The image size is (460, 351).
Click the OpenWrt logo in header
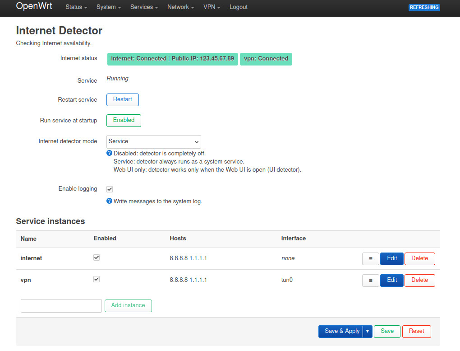point(34,7)
